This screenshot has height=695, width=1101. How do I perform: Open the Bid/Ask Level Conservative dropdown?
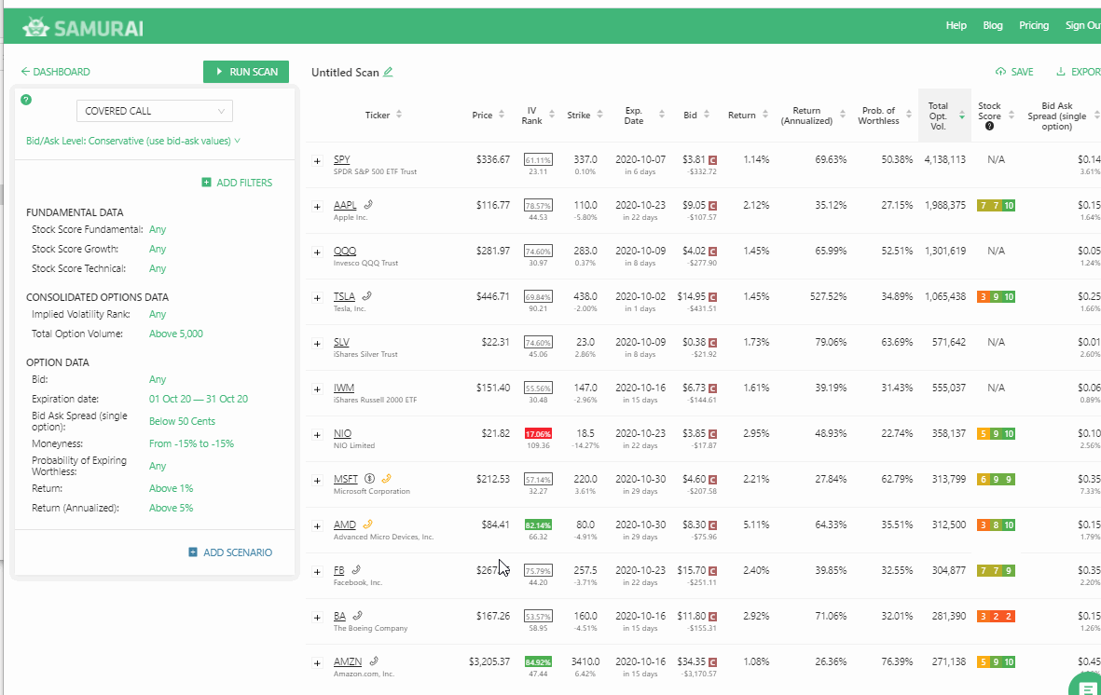pos(133,142)
